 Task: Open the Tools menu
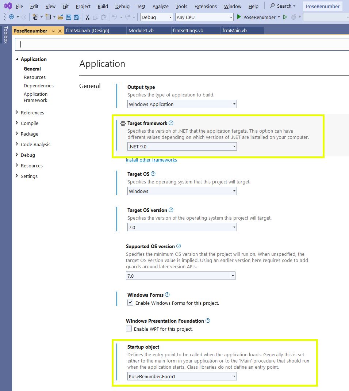[181, 6]
